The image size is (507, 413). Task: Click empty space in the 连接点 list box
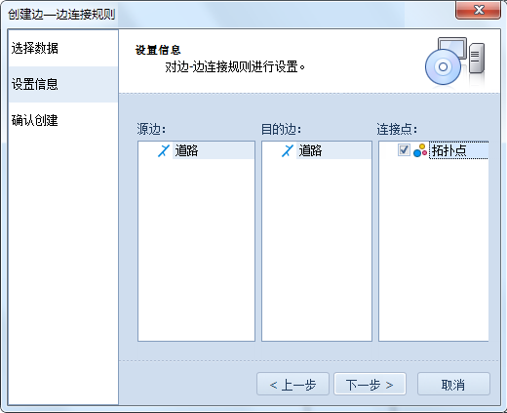click(x=434, y=251)
